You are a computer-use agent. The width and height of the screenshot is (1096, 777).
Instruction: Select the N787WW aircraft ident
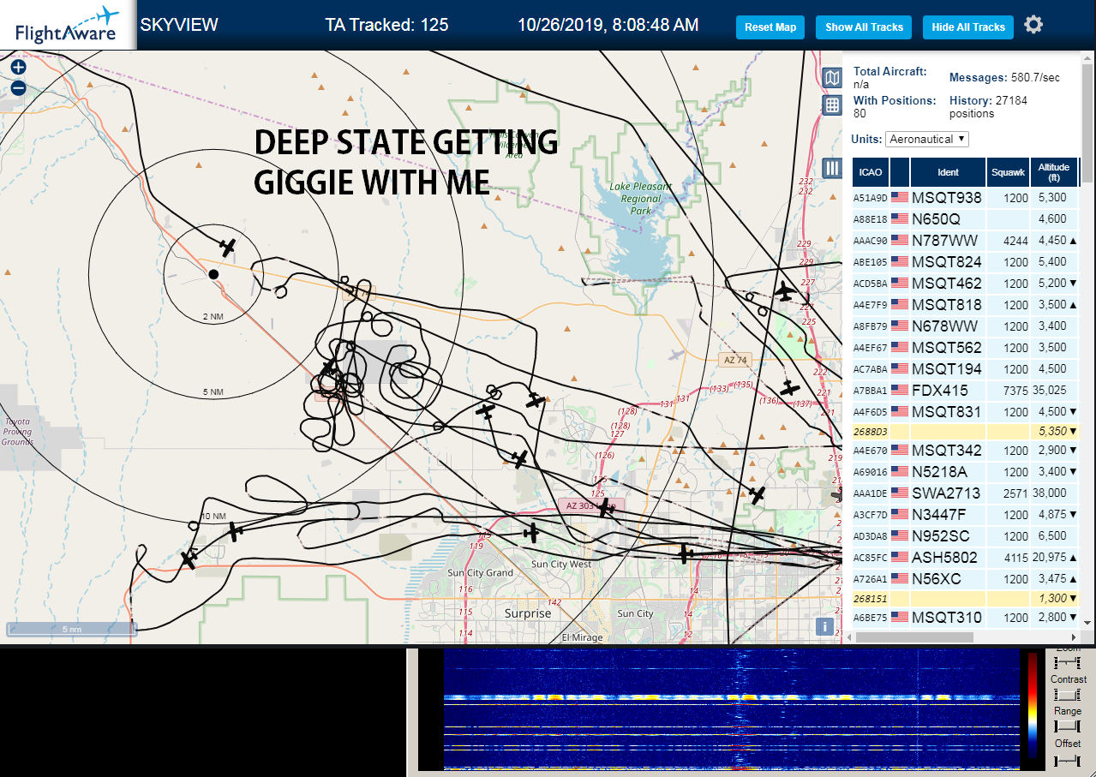click(x=944, y=240)
